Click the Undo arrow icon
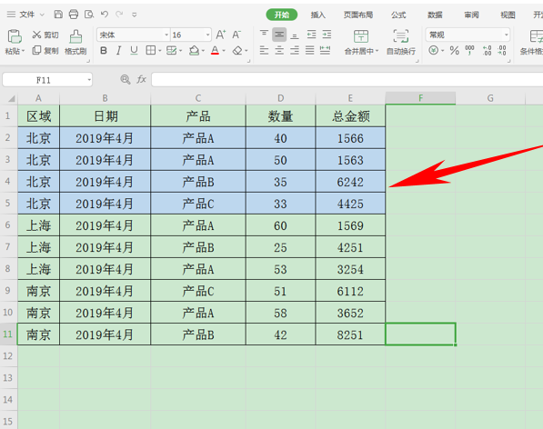 105,15
